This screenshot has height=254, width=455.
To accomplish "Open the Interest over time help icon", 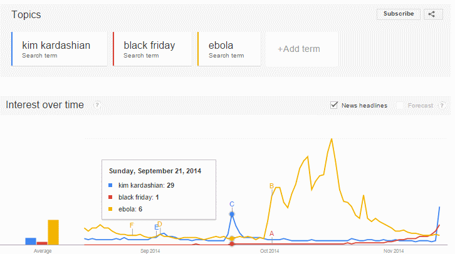I will click(x=97, y=105).
